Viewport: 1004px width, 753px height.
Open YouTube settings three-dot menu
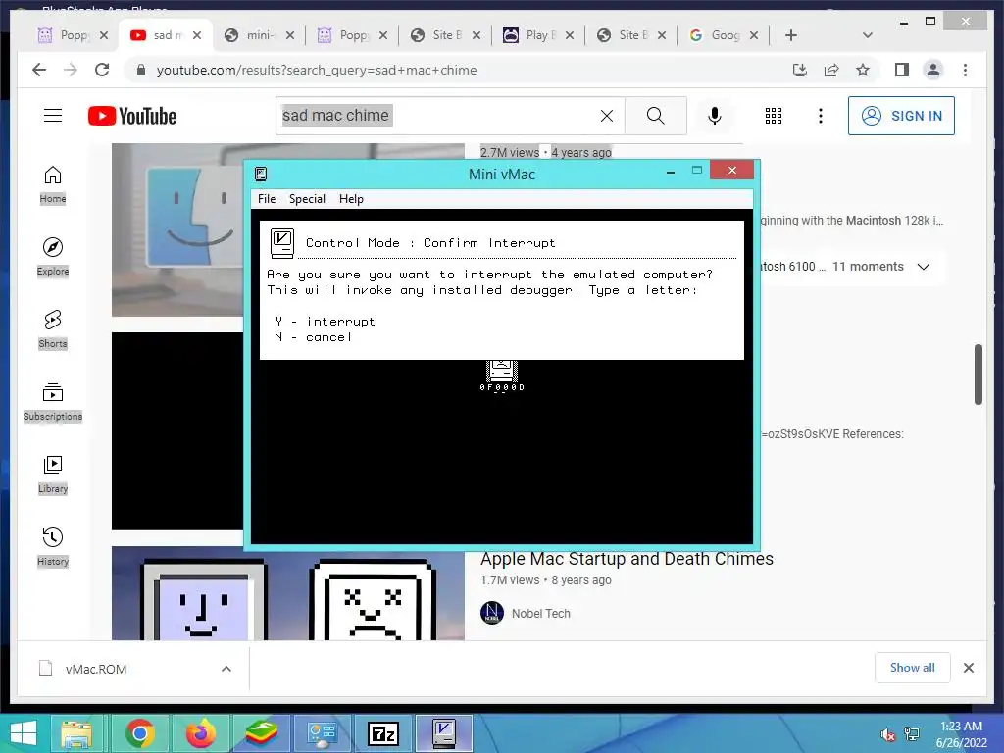click(821, 116)
